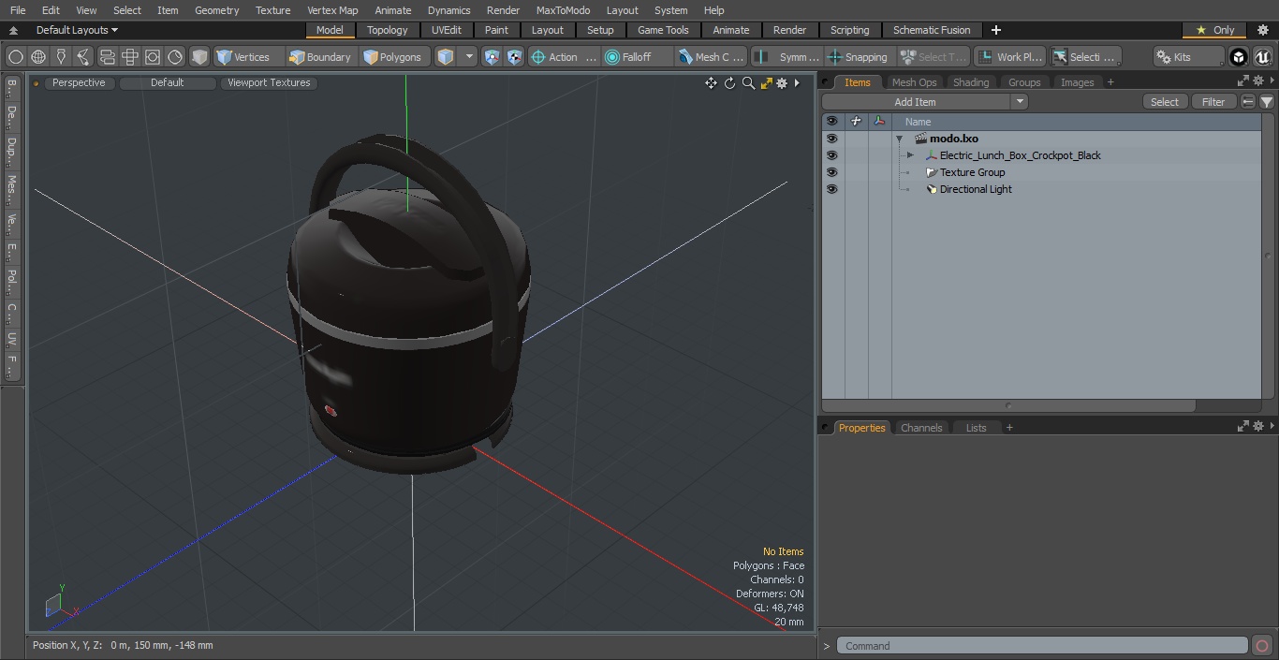The width and height of the screenshot is (1279, 660).
Task: Click the viewport rotate icon
Action: click(729, 83)
